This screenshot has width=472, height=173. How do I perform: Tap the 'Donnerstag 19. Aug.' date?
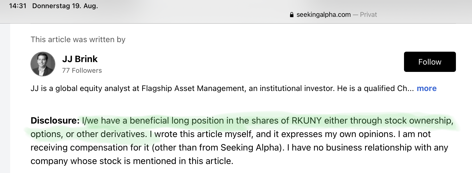65,6
